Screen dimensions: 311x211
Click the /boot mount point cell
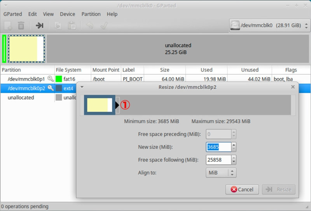pos(99,79)
